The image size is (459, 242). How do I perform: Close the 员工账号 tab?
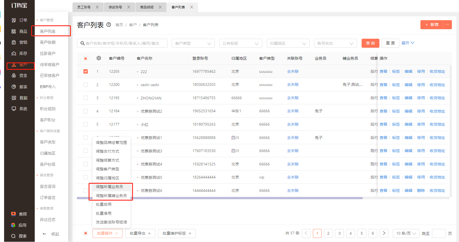click(x=97, y=7)
